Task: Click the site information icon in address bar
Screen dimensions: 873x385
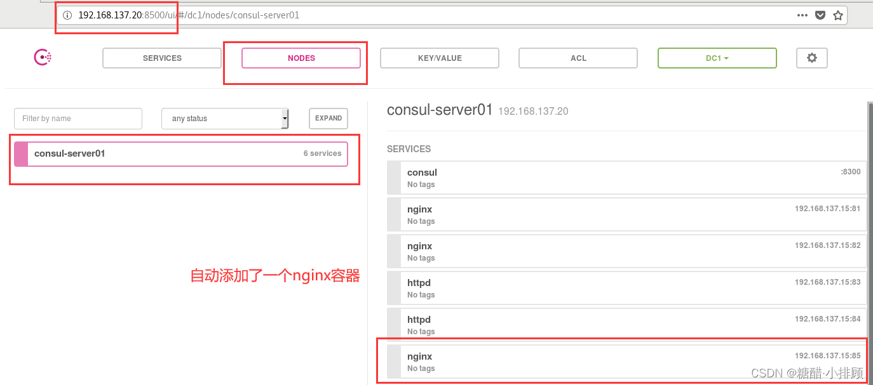Action: click(67, 15)
